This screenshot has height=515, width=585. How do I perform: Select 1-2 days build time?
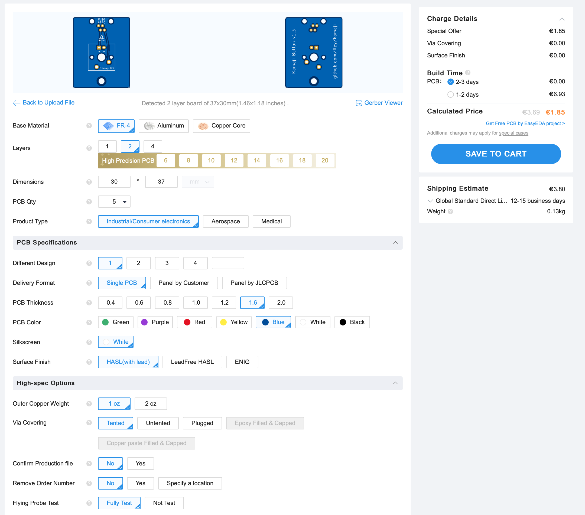point(450,94)
